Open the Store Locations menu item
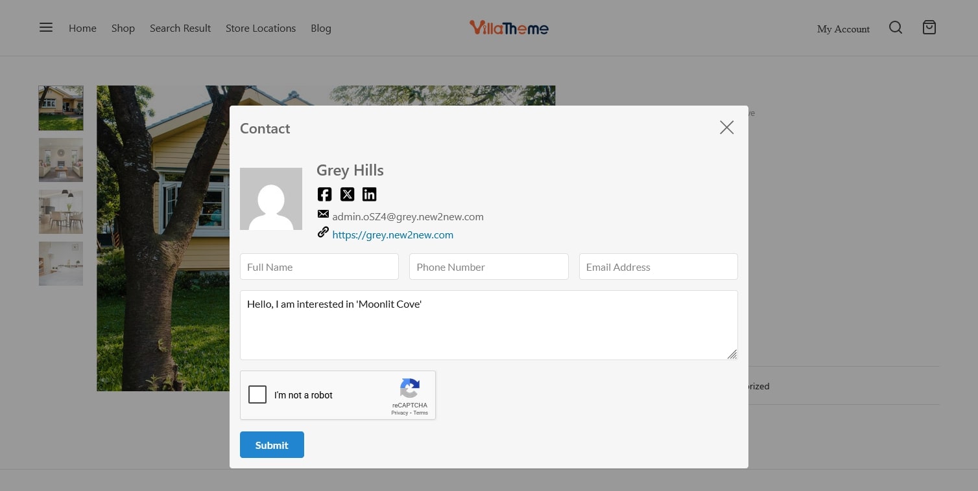The width and height of the screenshot is (978, 491). coord(260,29)
